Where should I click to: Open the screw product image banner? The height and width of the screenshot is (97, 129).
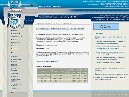[x=106, y=26]
